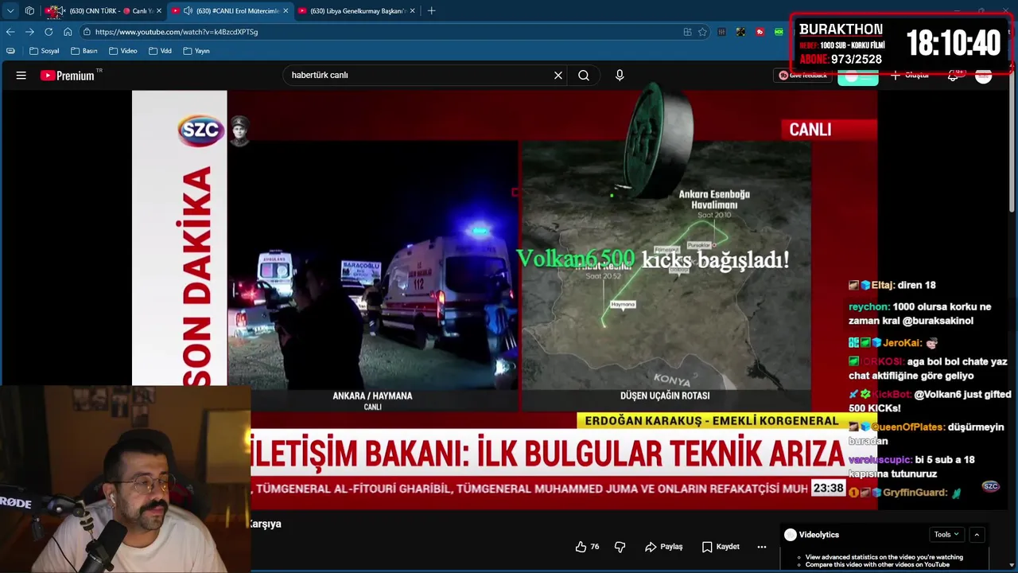Click the view site information lock icon
1018x573 pixels.
pos(87,32)
